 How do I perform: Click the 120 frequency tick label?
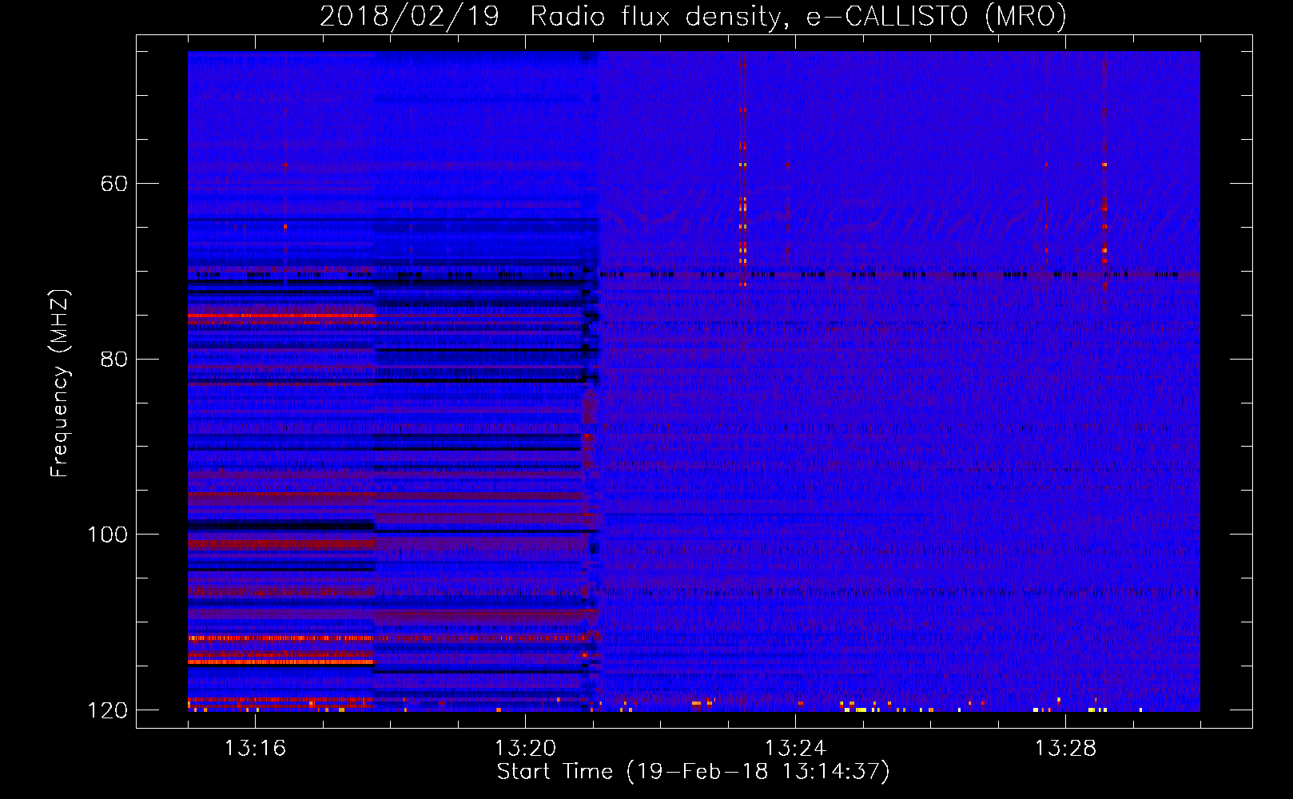click(107, 710)
